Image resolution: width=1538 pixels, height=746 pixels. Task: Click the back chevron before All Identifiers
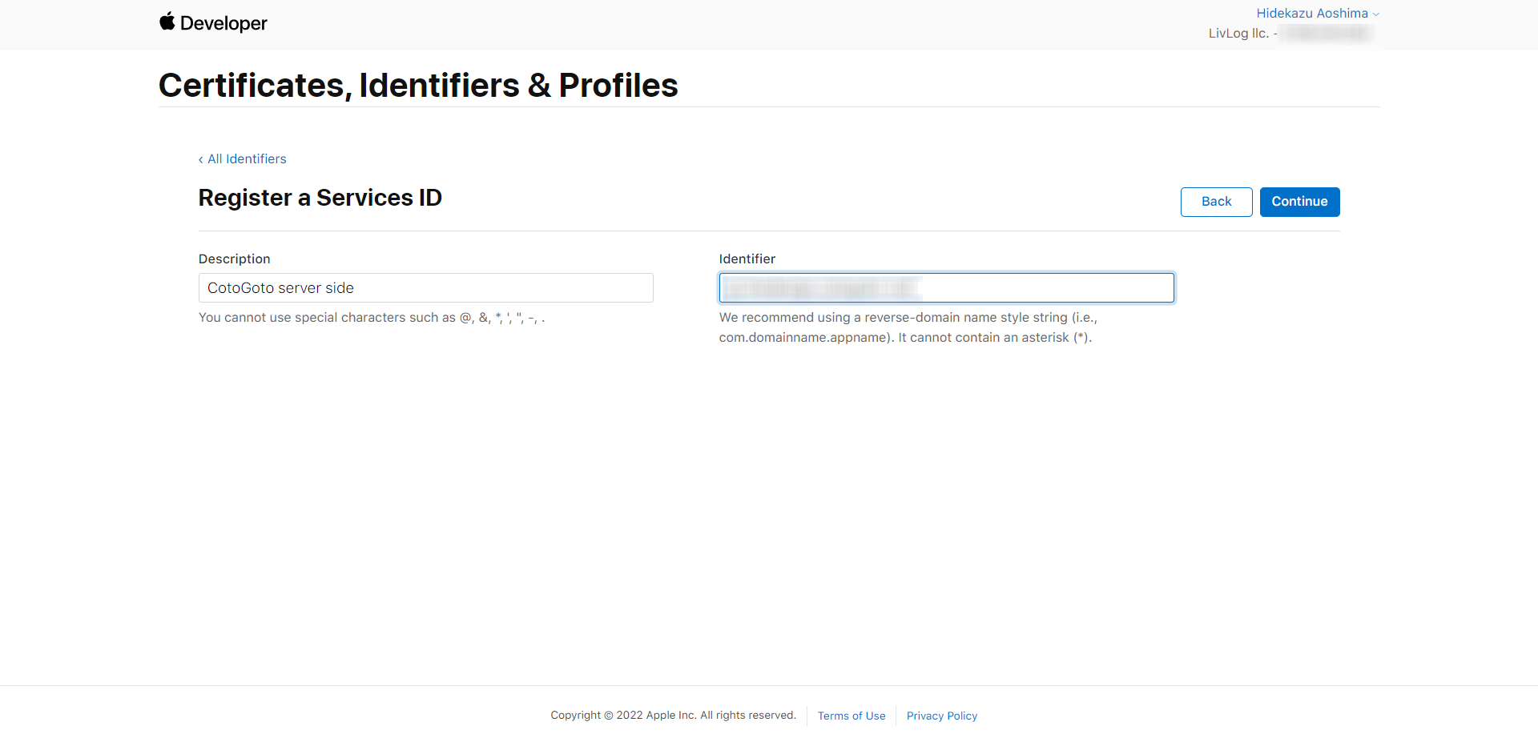(201, 160)
